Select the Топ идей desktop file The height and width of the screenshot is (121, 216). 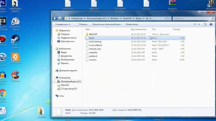[x=120, y=5]
